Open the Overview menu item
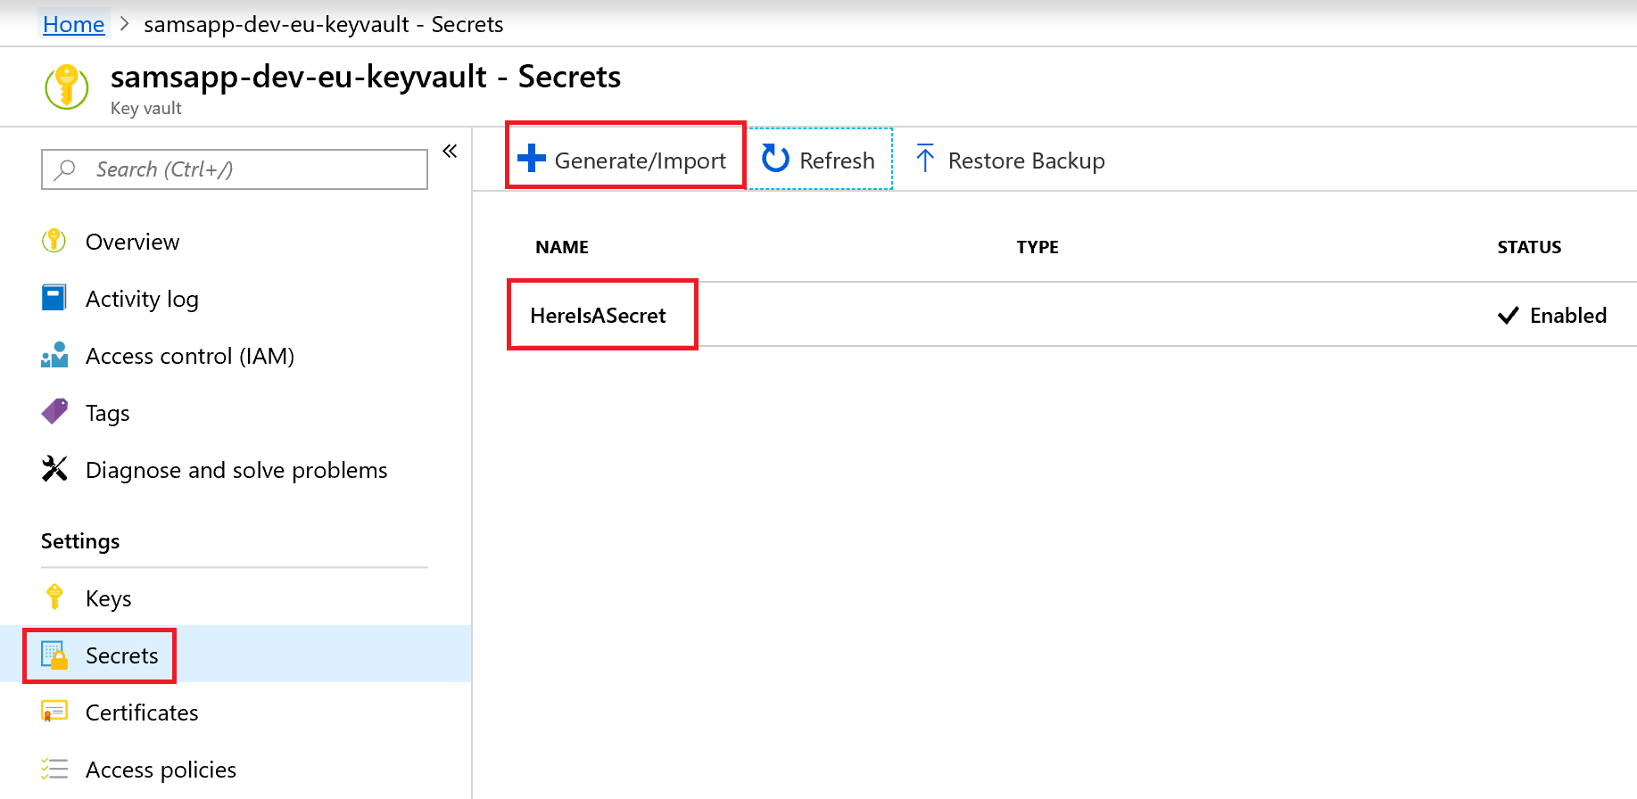This screenshot has height=799, width=1637. pyautogui.click(x=132, y=242)
